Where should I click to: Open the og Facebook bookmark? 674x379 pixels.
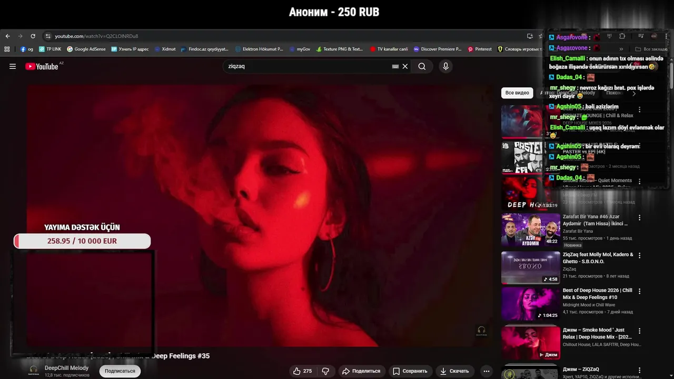27,49
